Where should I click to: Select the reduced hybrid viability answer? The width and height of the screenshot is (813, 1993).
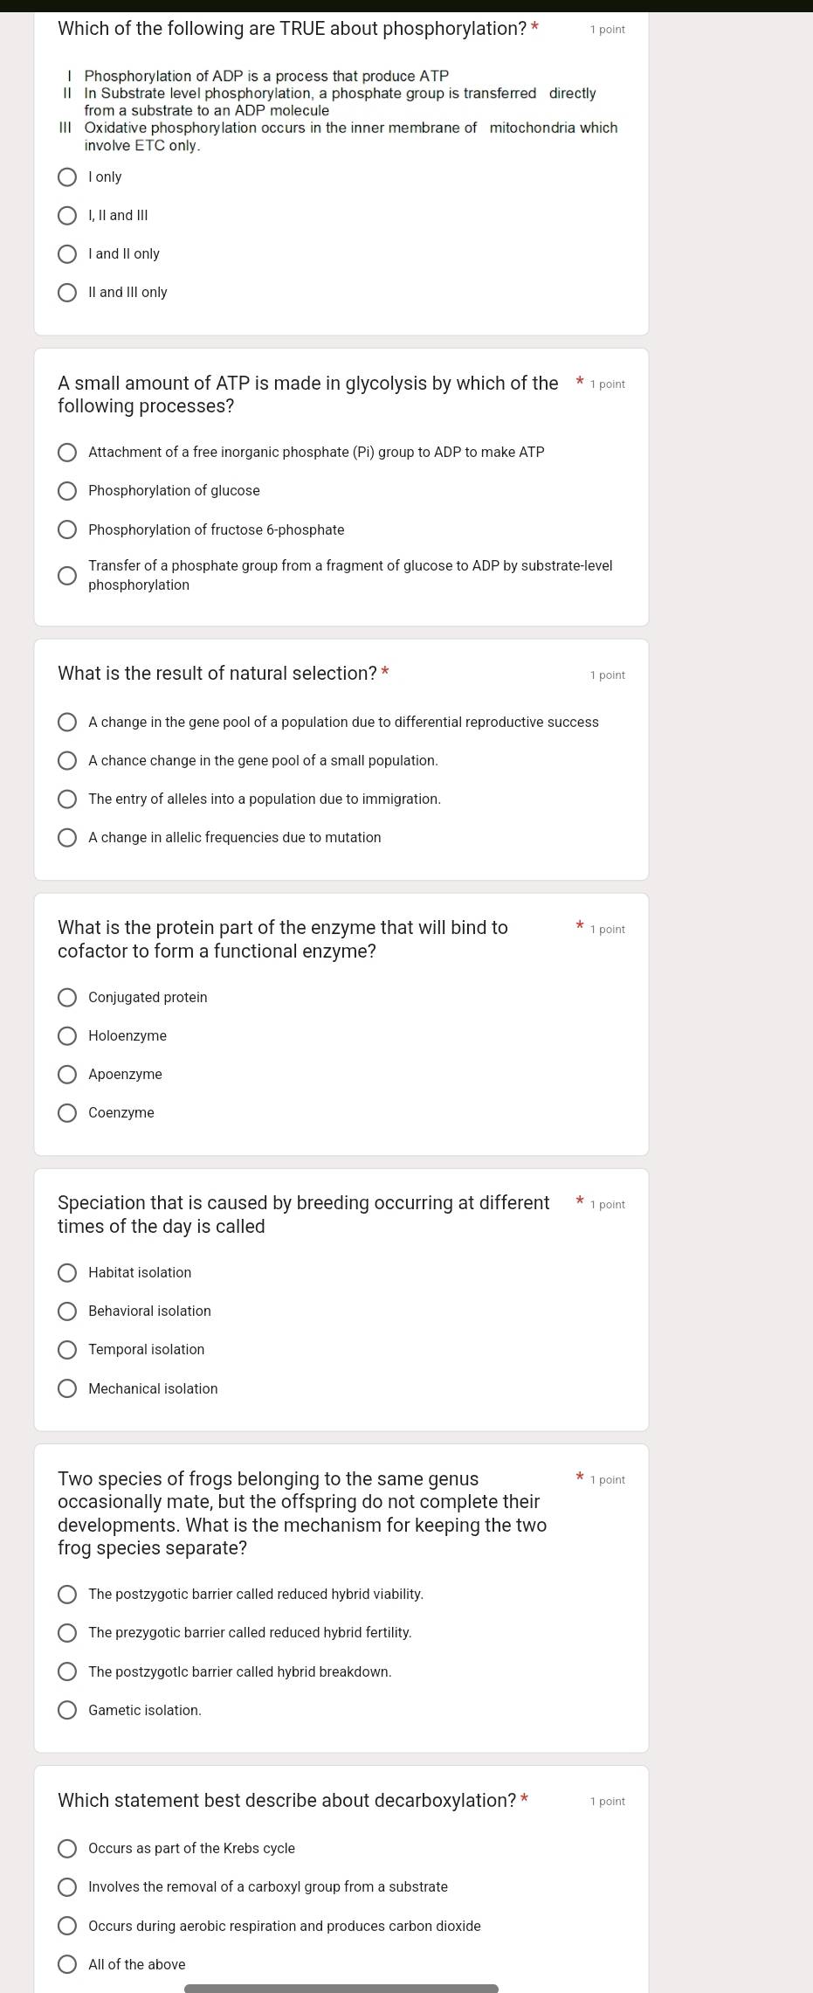(x=67, y=1595)
